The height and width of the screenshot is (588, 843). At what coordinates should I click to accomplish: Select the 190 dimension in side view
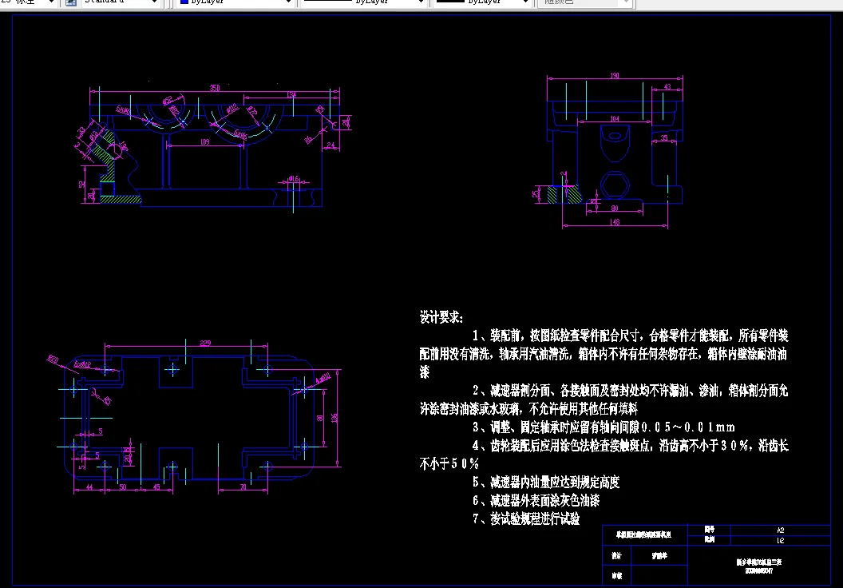(x=615, y=76)
